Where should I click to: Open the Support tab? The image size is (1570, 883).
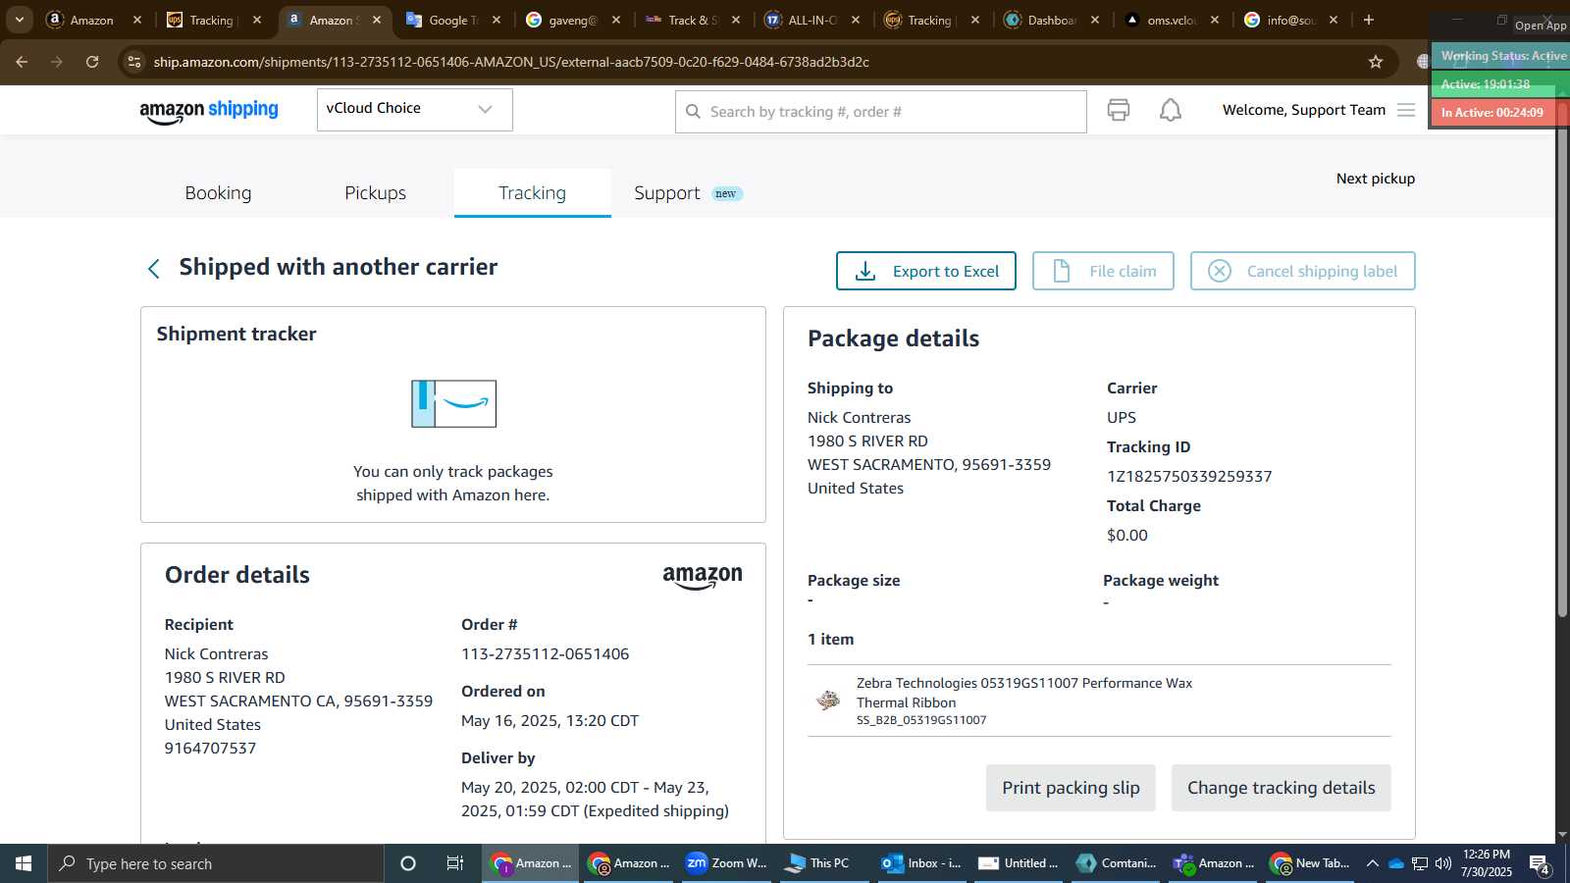(x=666, y=193)
